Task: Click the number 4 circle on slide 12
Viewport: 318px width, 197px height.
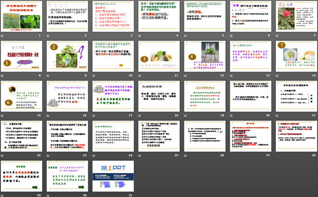Action: (x=191, y=57)
